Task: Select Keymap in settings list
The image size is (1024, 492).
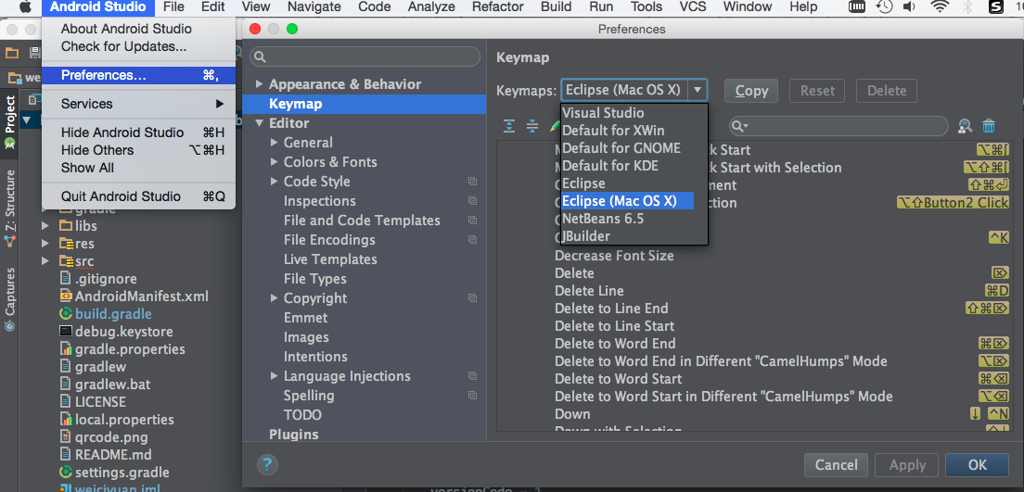Action: (364, 104)
